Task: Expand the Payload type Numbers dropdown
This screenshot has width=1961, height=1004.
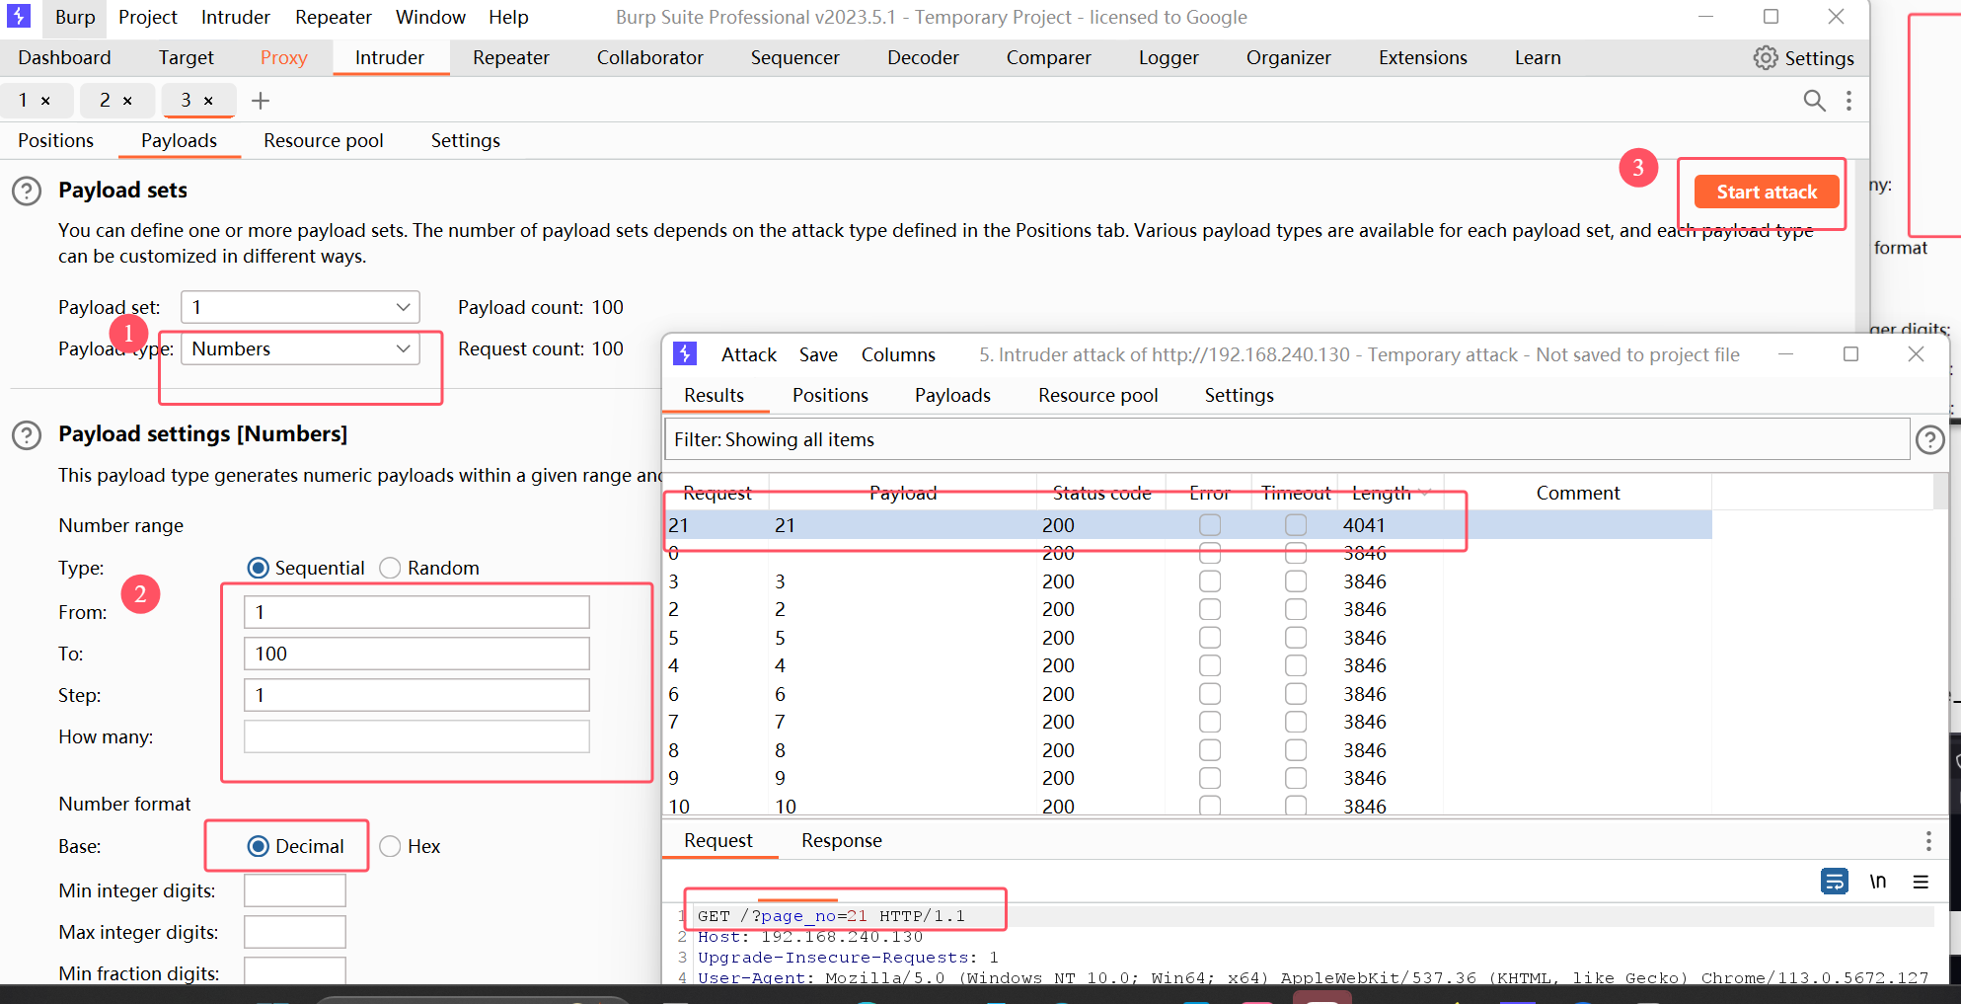Action: coord(300,348)
